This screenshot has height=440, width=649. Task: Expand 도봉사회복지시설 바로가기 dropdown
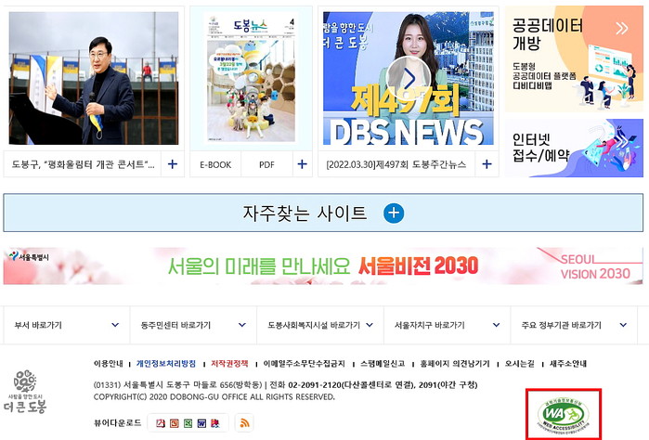point(318,325)
